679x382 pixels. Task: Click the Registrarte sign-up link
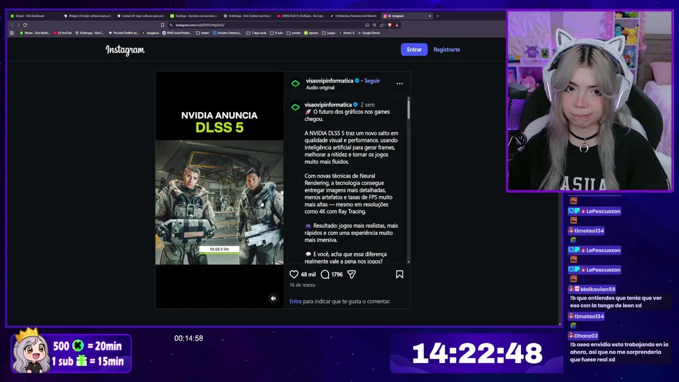pos(447,49)
